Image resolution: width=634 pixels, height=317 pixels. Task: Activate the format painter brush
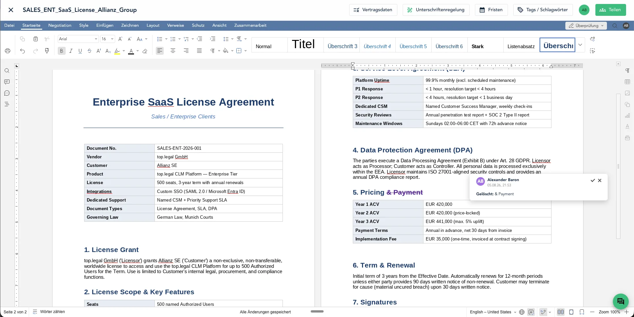point(47,51)
